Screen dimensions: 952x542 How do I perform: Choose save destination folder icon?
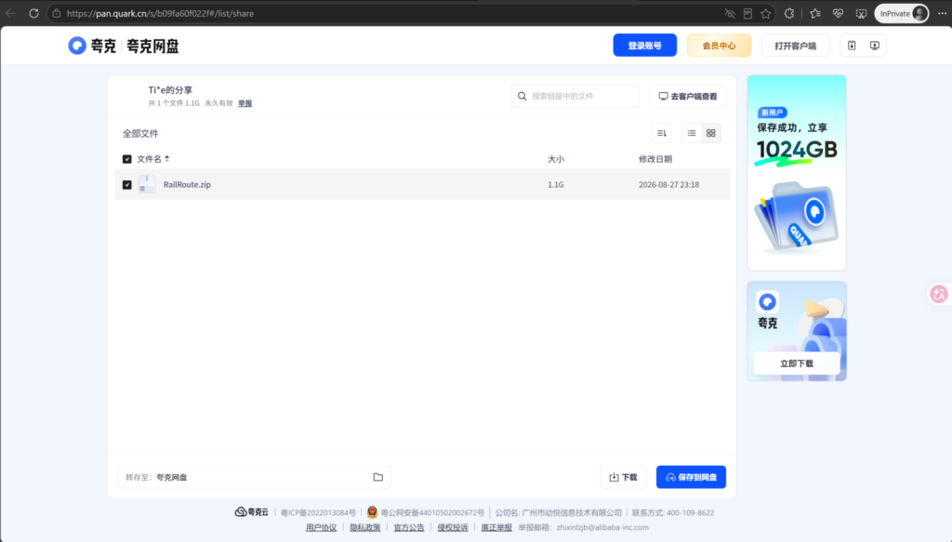(x=378, y=477)
